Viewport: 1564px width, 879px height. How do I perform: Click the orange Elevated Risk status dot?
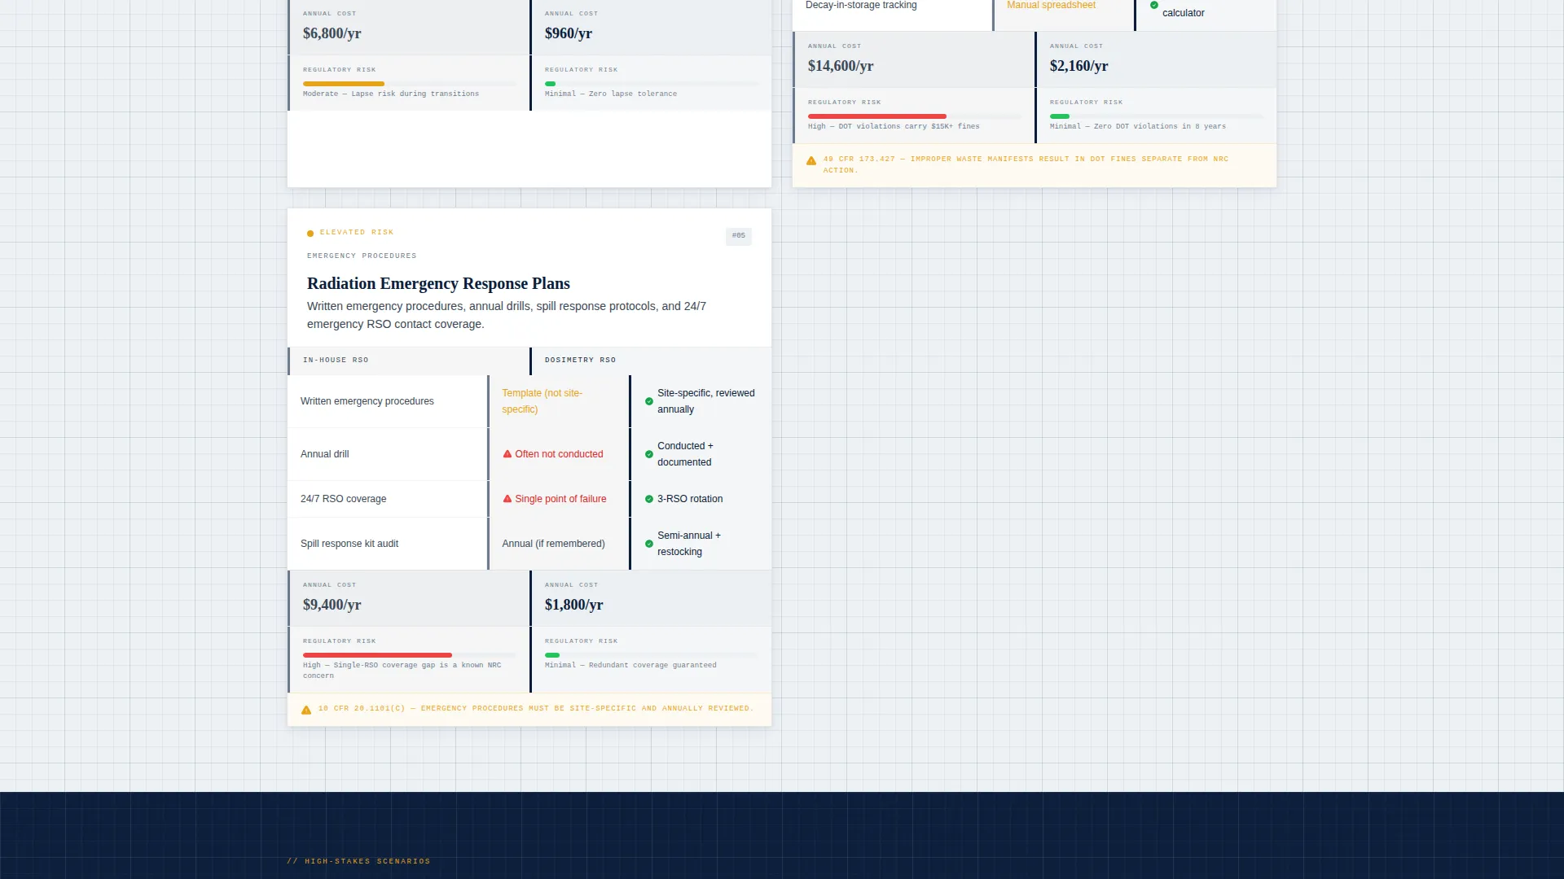(x=310, y=234)
